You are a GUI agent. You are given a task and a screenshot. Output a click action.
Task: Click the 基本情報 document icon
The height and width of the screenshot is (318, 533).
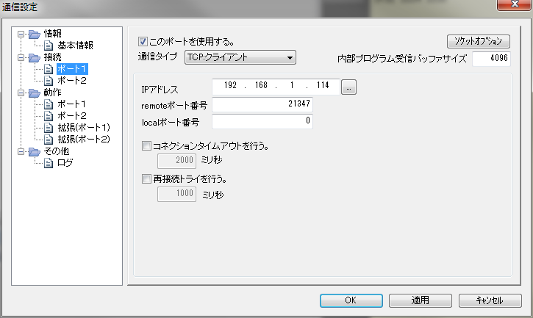click(49, 46)
